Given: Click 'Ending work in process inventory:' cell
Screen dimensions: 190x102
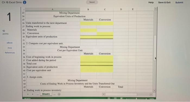Looking at the screenshot, I should tap(53, 90).
